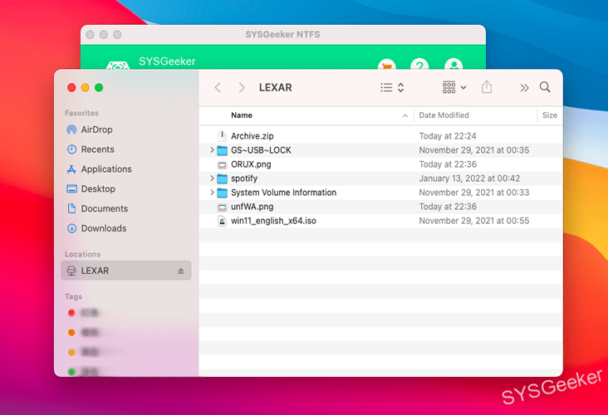Expand the System Volume Information folder

pyautogui.click(x=212, y=193)
